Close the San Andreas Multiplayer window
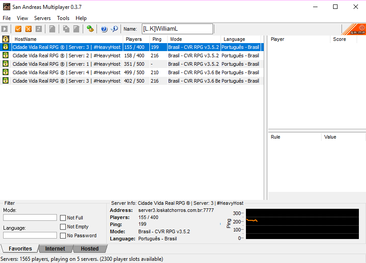Screen dimensions: 366x263 tap(355, 7)
